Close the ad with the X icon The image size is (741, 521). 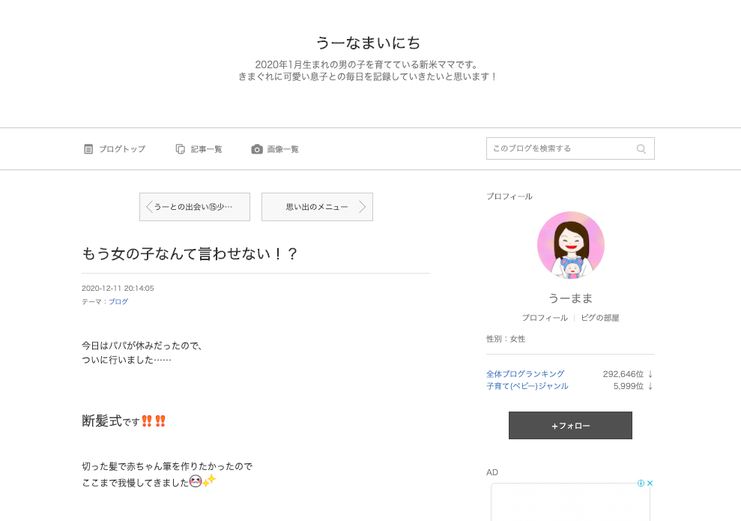pos(650,484)
